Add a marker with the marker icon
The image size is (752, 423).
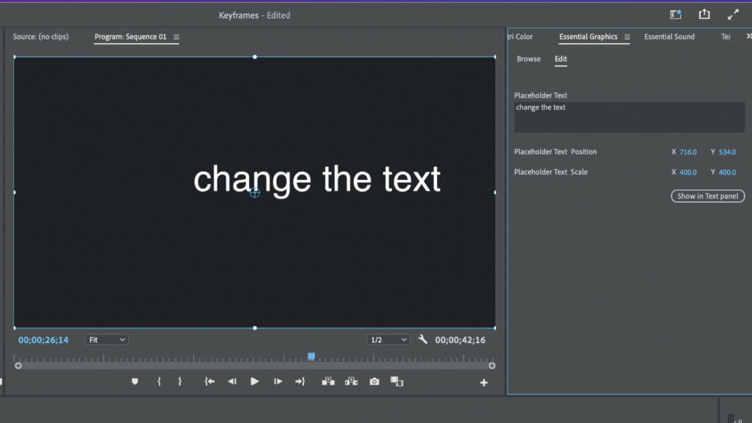[135, 382]
